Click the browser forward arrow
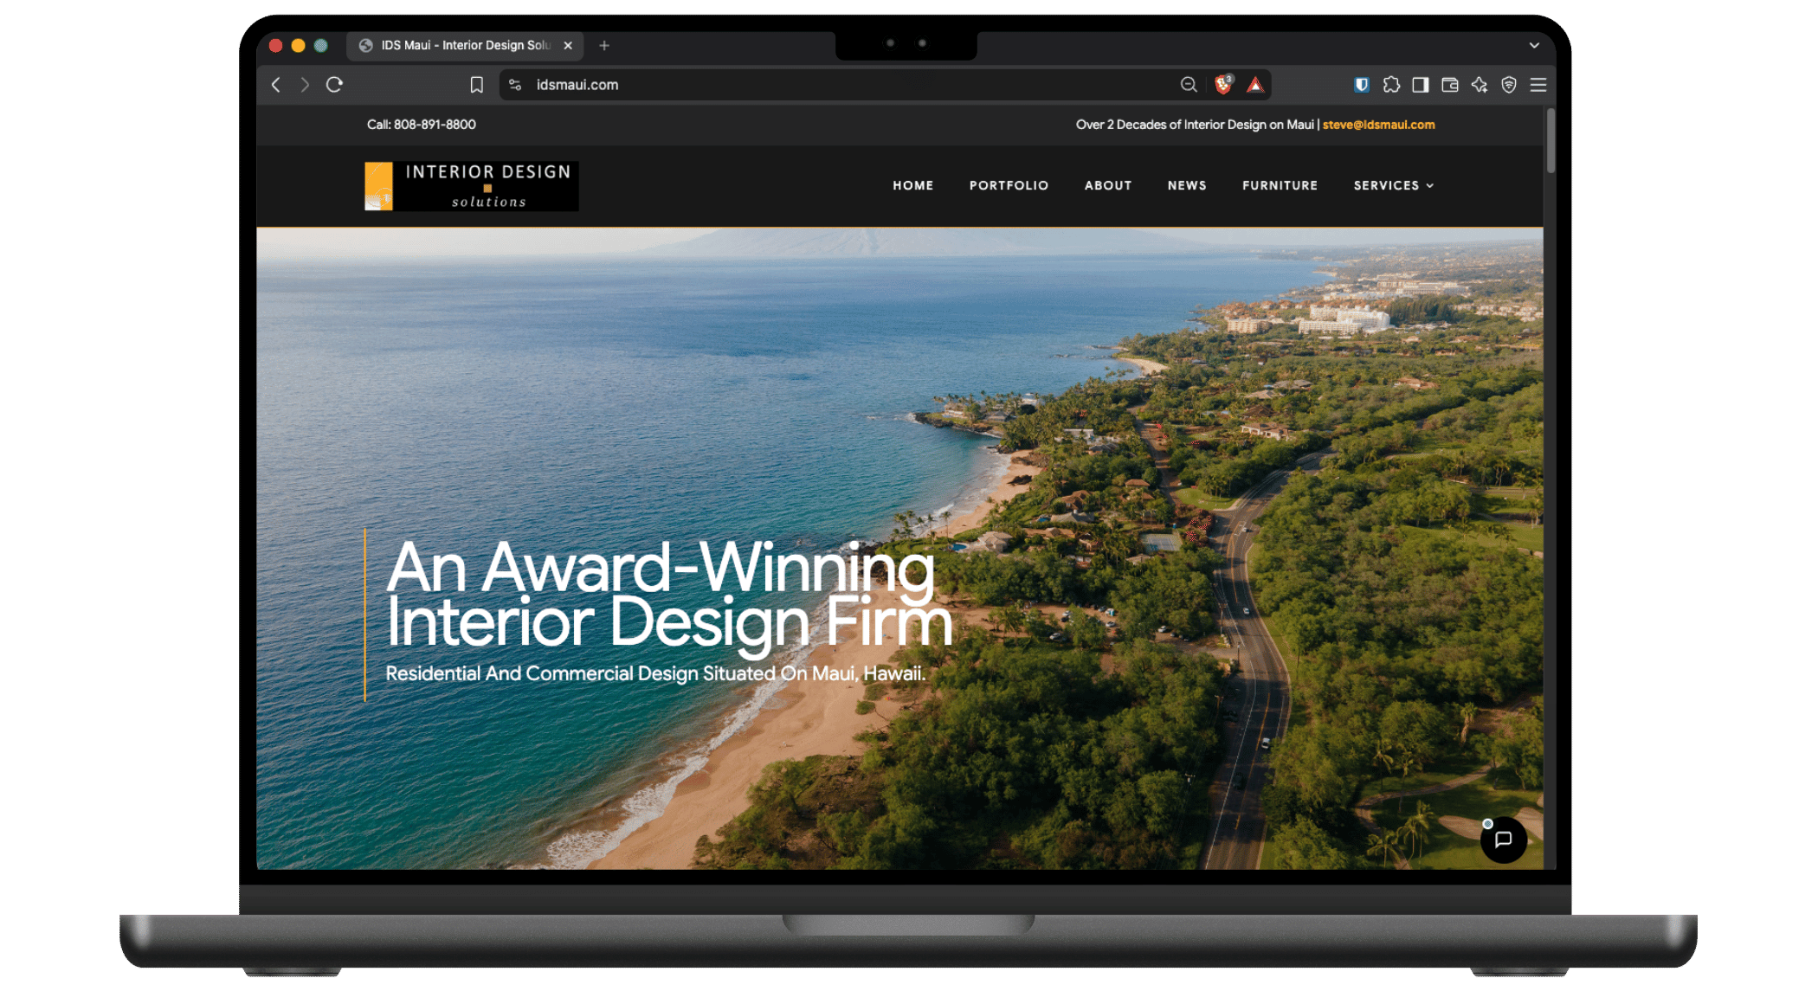The width and height of the screenshot is (1818, 991). coord(305,85)
